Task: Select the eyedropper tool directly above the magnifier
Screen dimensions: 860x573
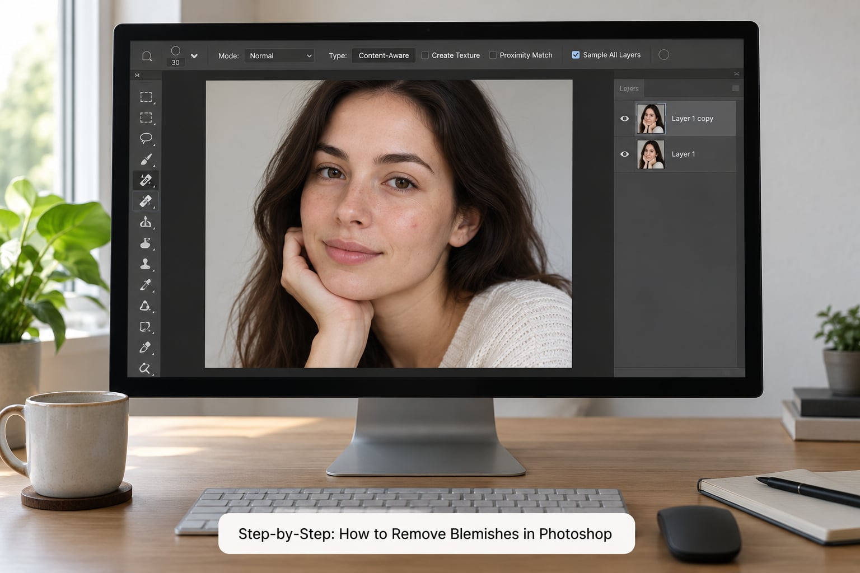Action: [145, 347]
